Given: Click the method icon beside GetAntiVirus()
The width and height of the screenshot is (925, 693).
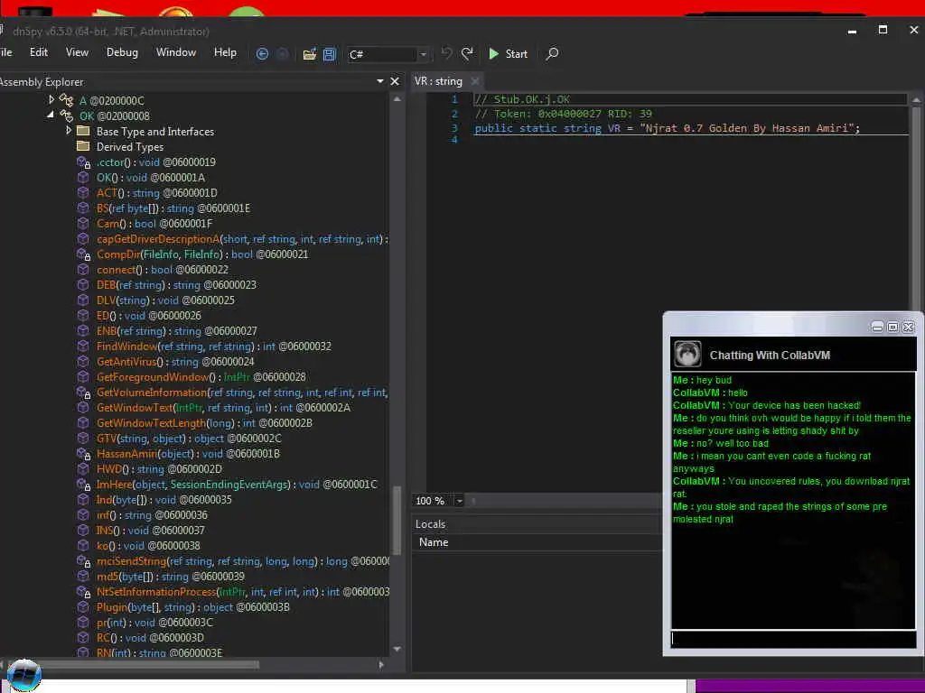Looking at the screenshot, I should click(83, 362).
